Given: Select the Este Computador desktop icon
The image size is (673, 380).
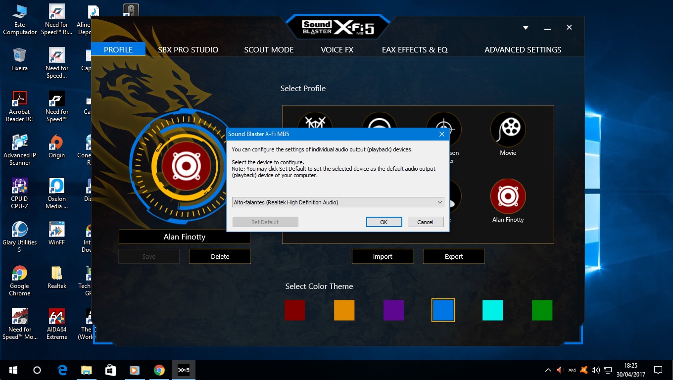Looking at the screenshot, I should pos(20,20).
